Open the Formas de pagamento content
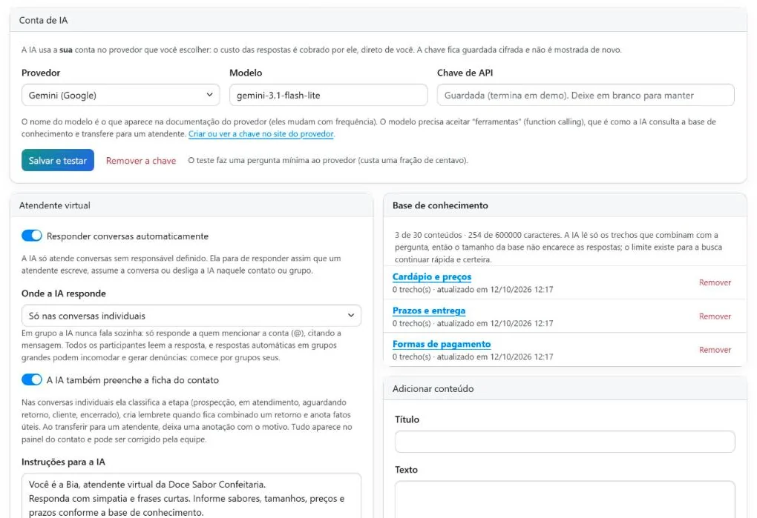Screen dimensions: 757x518 click(x=442, y=344)
